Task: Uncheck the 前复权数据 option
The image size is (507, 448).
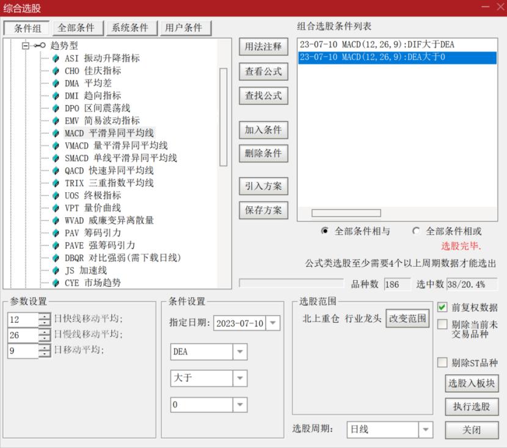Action: pos(442,308)
